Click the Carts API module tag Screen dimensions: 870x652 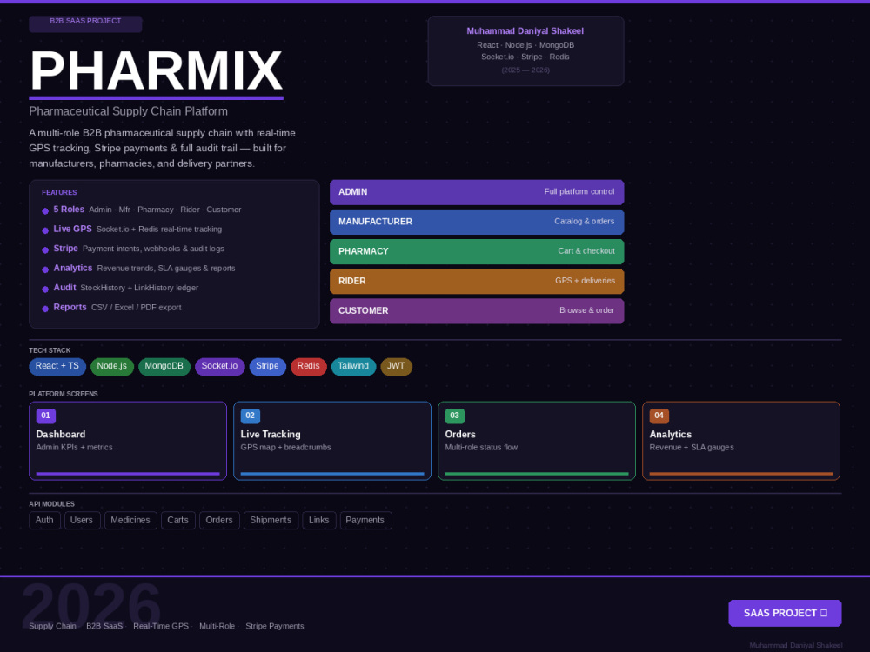(x=178, y=520)
